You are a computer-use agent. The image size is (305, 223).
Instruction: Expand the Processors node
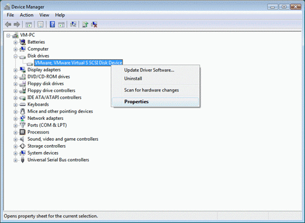tap(15, 133)
